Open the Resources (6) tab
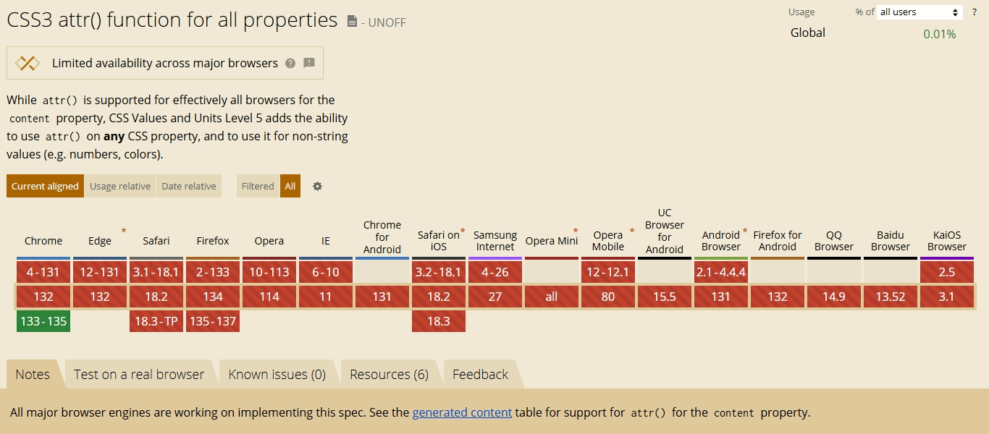 pyautogui.click(x=389, y=374)
